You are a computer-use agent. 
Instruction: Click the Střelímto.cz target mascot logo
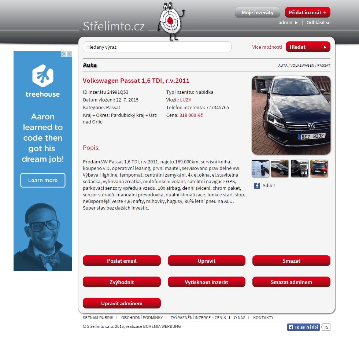point(171,21)
